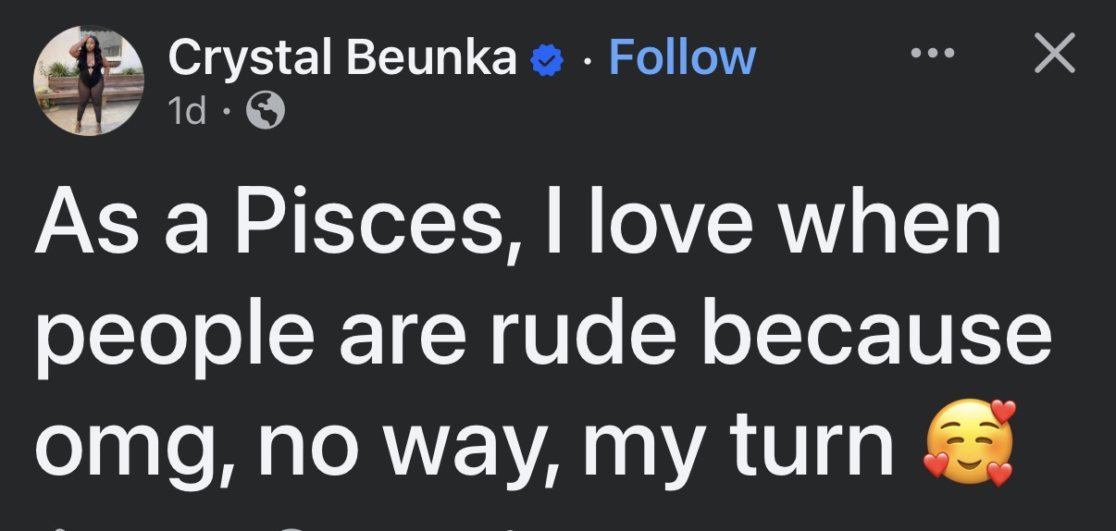The width and height of the screenshot is (1116, 531).
Task: Click the blue verified badge
Action: click(548, 61)
